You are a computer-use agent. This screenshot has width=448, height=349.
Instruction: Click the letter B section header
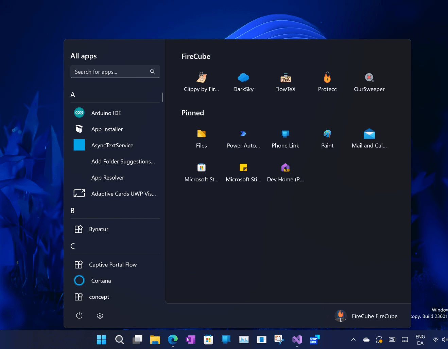(72, 211)
